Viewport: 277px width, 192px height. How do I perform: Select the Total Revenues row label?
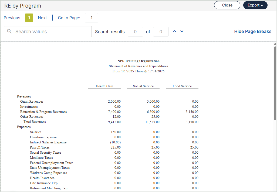pos(35,122)
